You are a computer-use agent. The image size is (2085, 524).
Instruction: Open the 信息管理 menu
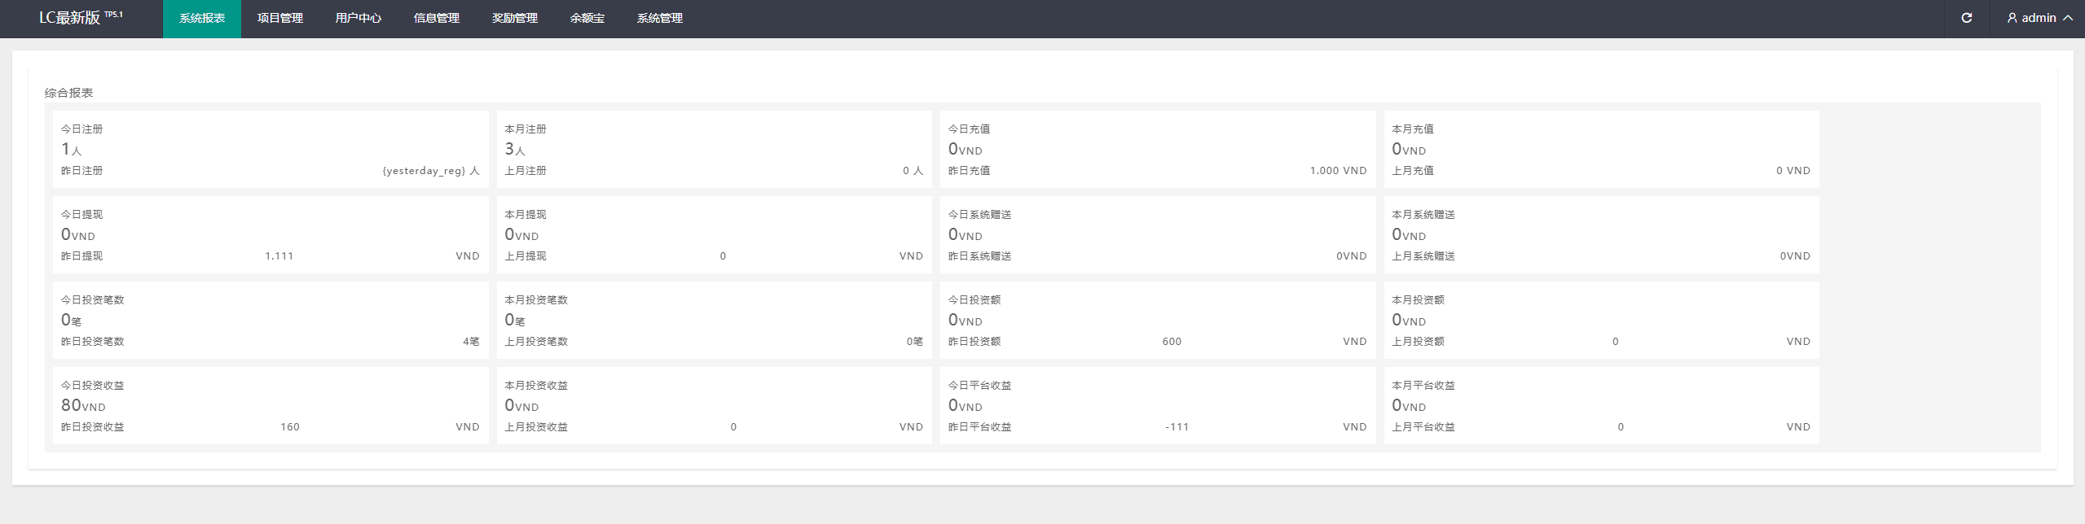437,18
